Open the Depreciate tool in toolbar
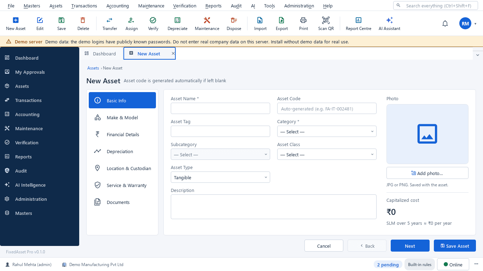 point(178,24)
